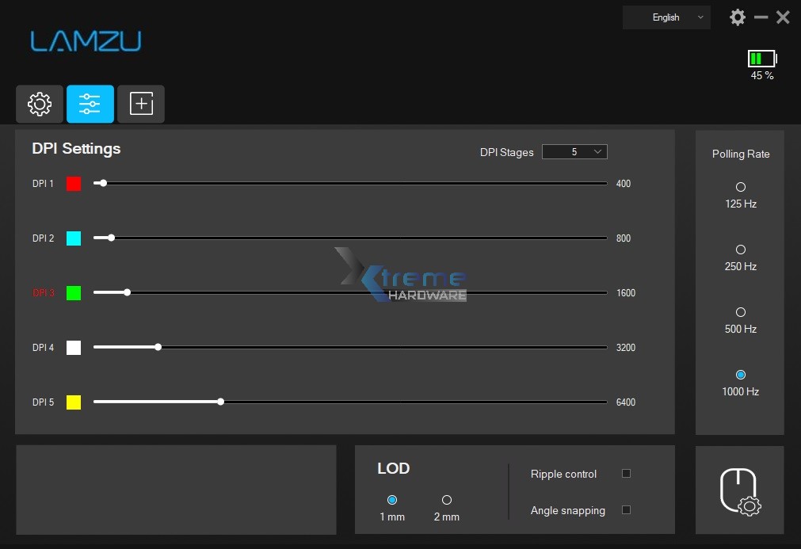Image resolution: width=801 pixels, height=549 pixels.
Task: Click the red DPI 1 color swatch
Action: [x=73, y=183]
